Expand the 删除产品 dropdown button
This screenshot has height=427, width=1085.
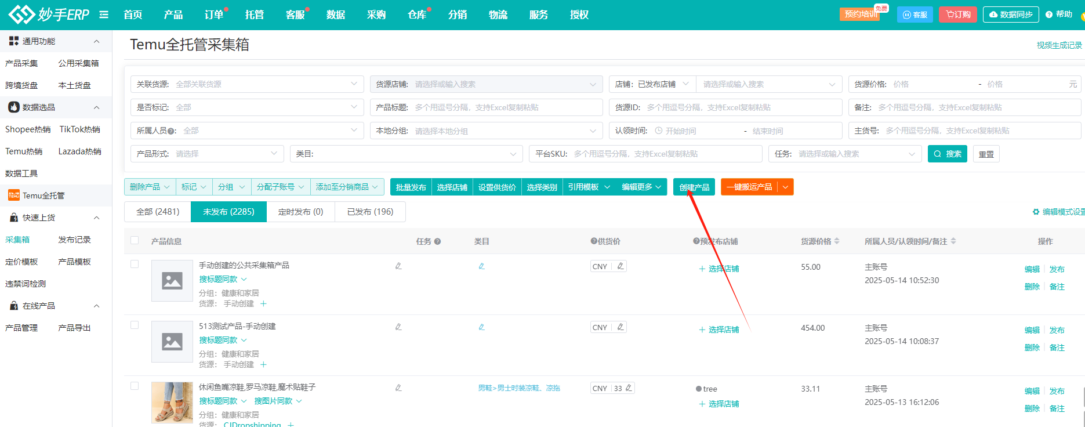(x=150, y=187)
